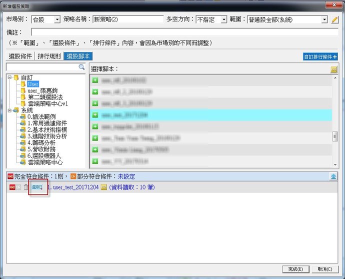The height and width of the screenshot is (279, 345).
Task: Click the 自訂排行條件 + button
Action: [x=320, y=57]
